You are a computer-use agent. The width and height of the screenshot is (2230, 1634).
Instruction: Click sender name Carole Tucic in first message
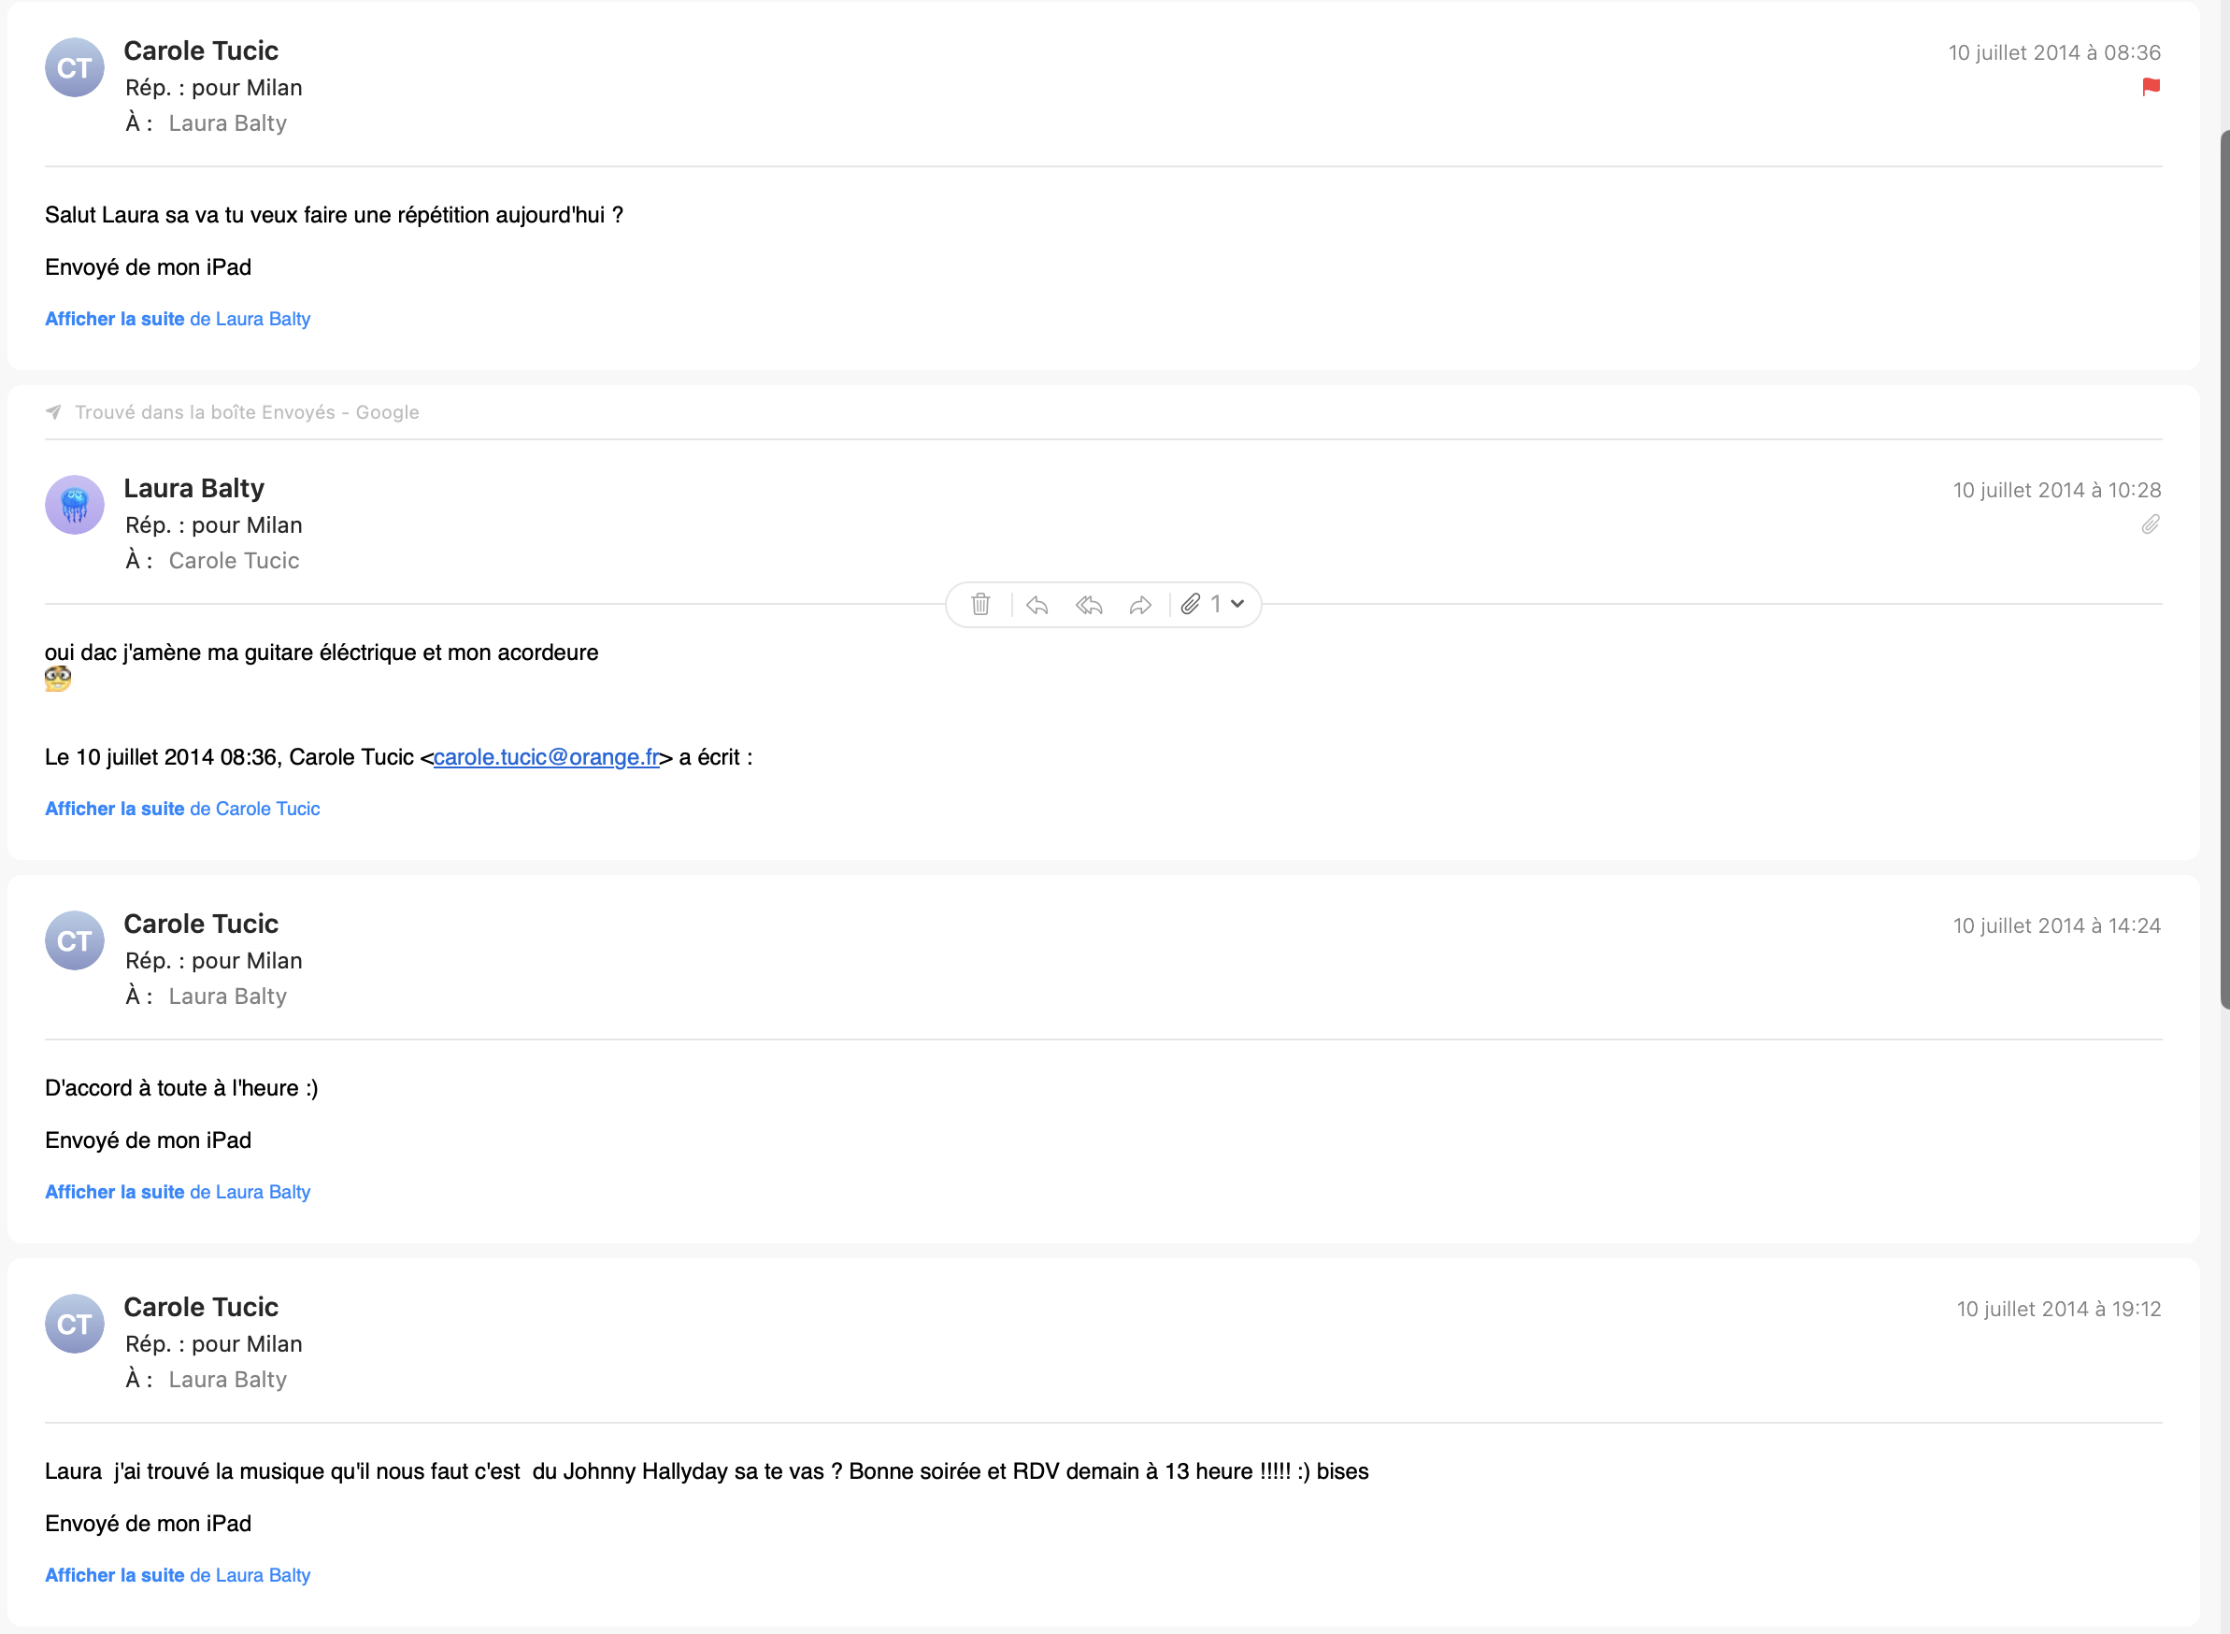click(x=201, y=50)
